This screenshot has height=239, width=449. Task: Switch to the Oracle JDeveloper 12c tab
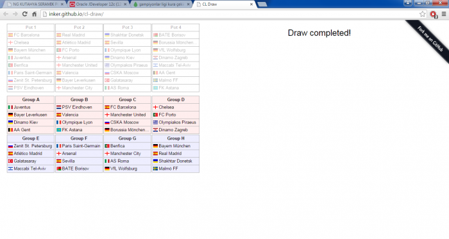click(98, 4)
